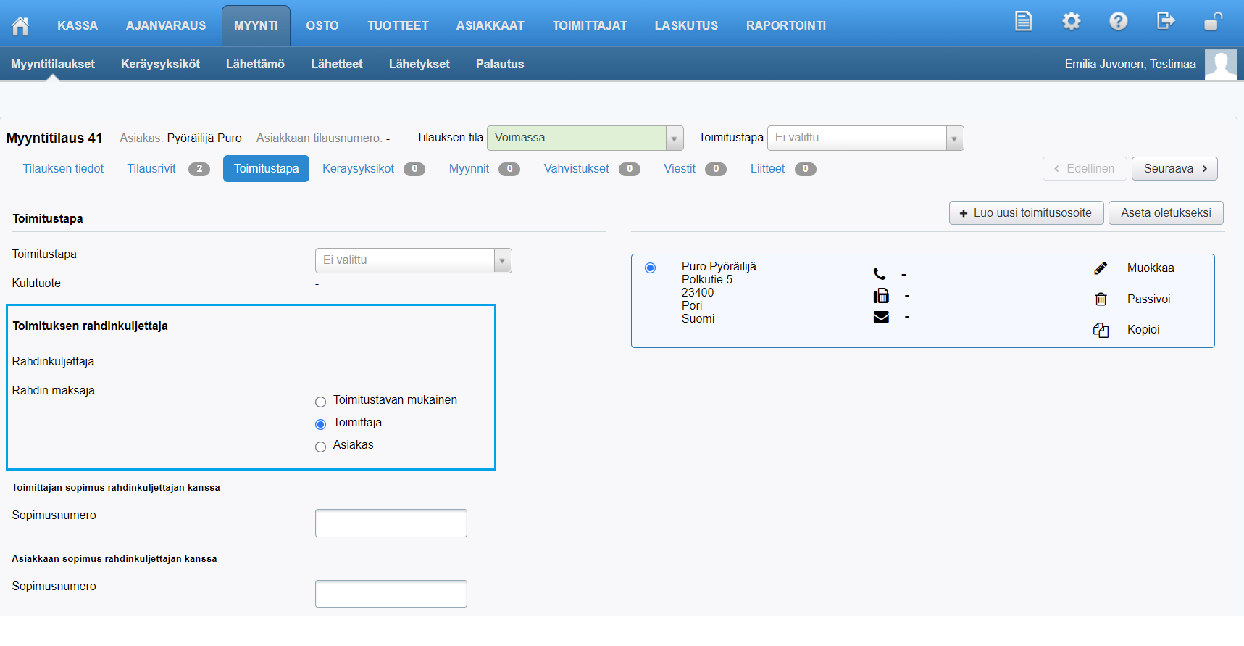The height and width of the screenshot is (646, 1244).
Task: Open the LASKUTUS main menu
Action: (x=686, y=25)
